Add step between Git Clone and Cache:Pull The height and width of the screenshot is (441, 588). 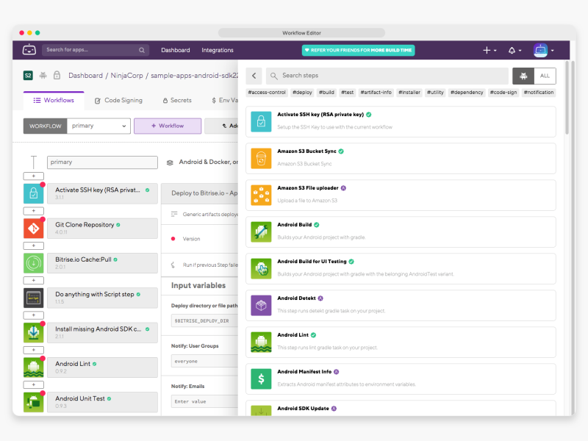(33, 245)
